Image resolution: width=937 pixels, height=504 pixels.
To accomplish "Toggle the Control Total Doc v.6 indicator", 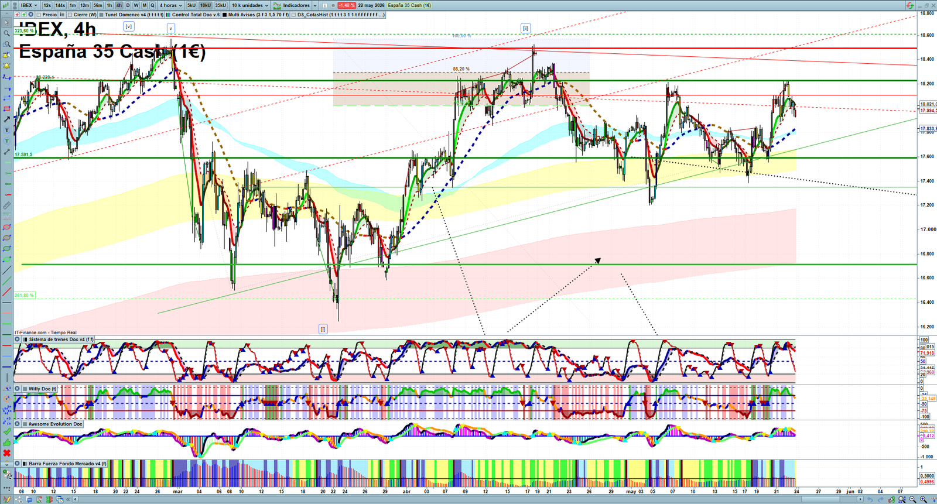I will 168,15.
